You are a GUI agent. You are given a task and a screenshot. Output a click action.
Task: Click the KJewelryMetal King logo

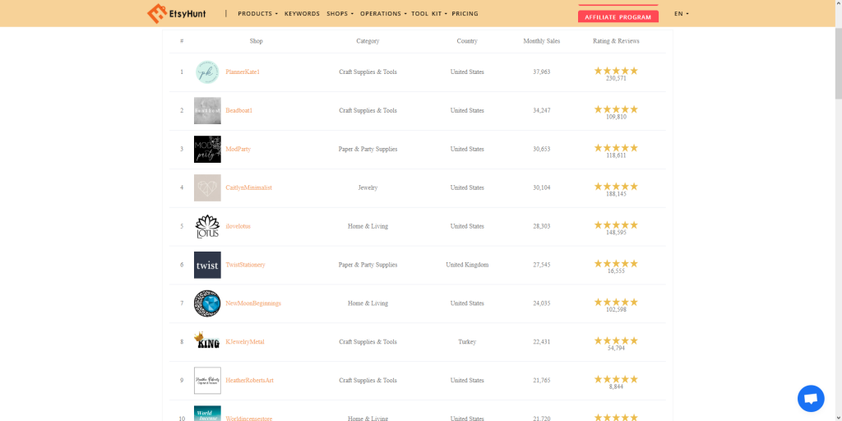tap(207, 341)
